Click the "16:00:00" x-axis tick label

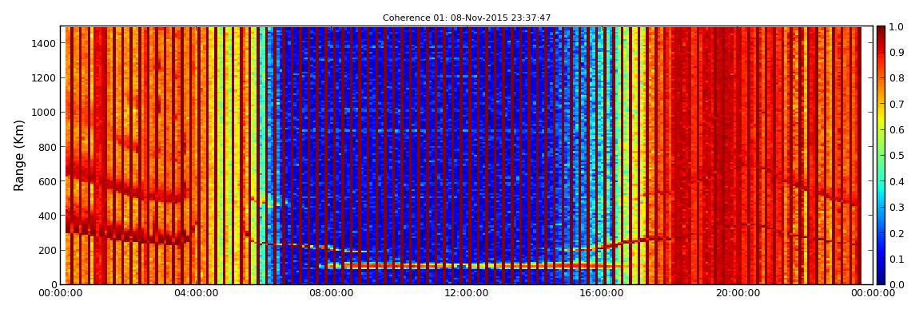tap(603, 293)
